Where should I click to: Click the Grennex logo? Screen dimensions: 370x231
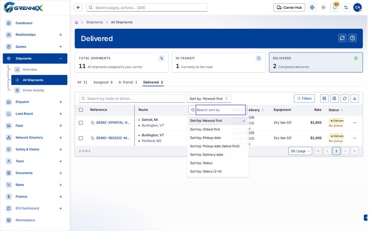(24, 7)
